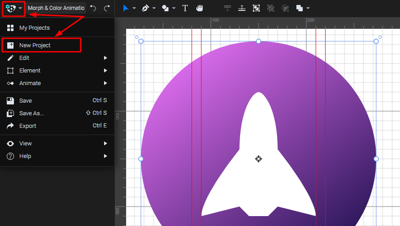Open the Edit submenu
The width and height of the screenshot is (400, 226).
pos(57,58)
